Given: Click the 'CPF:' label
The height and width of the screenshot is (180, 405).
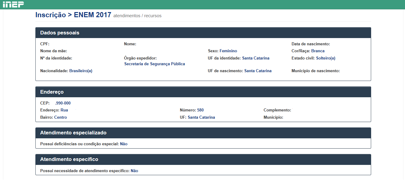Looking at the screenshot, I should click(45, 44).
